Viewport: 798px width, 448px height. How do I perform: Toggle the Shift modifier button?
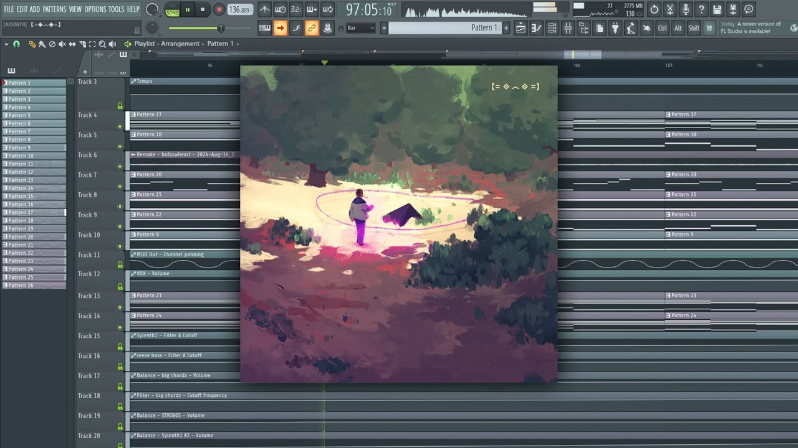click(693, 28)
